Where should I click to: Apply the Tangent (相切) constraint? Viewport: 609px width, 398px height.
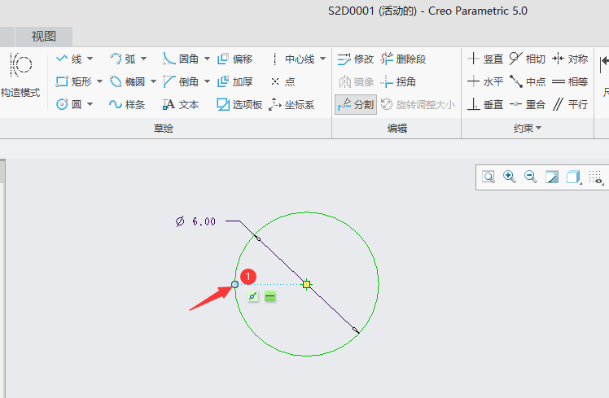(528, 59)
